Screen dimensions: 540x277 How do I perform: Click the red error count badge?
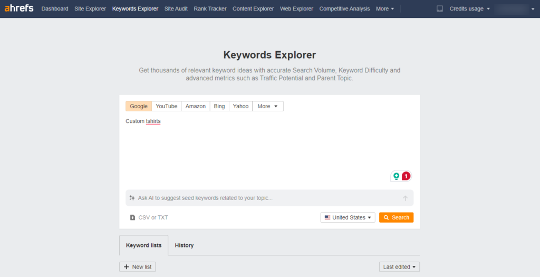[407, 176]
